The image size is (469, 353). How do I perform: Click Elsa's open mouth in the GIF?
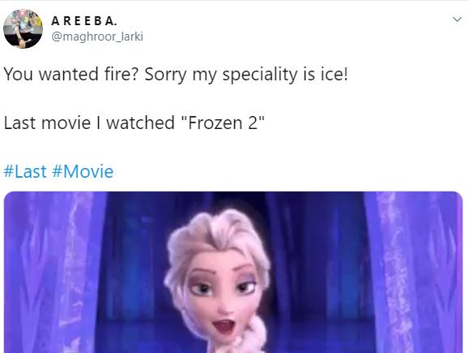tap(224, 327)
